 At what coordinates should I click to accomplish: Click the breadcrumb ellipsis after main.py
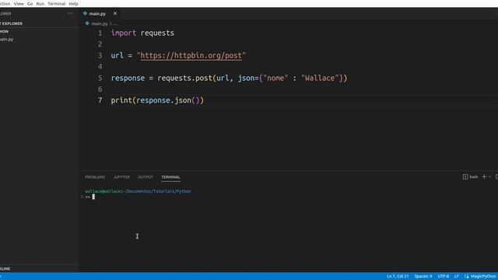click(x=116, y=24)
